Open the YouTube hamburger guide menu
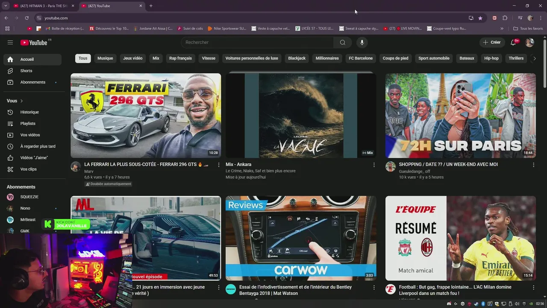 click(10, 42)
